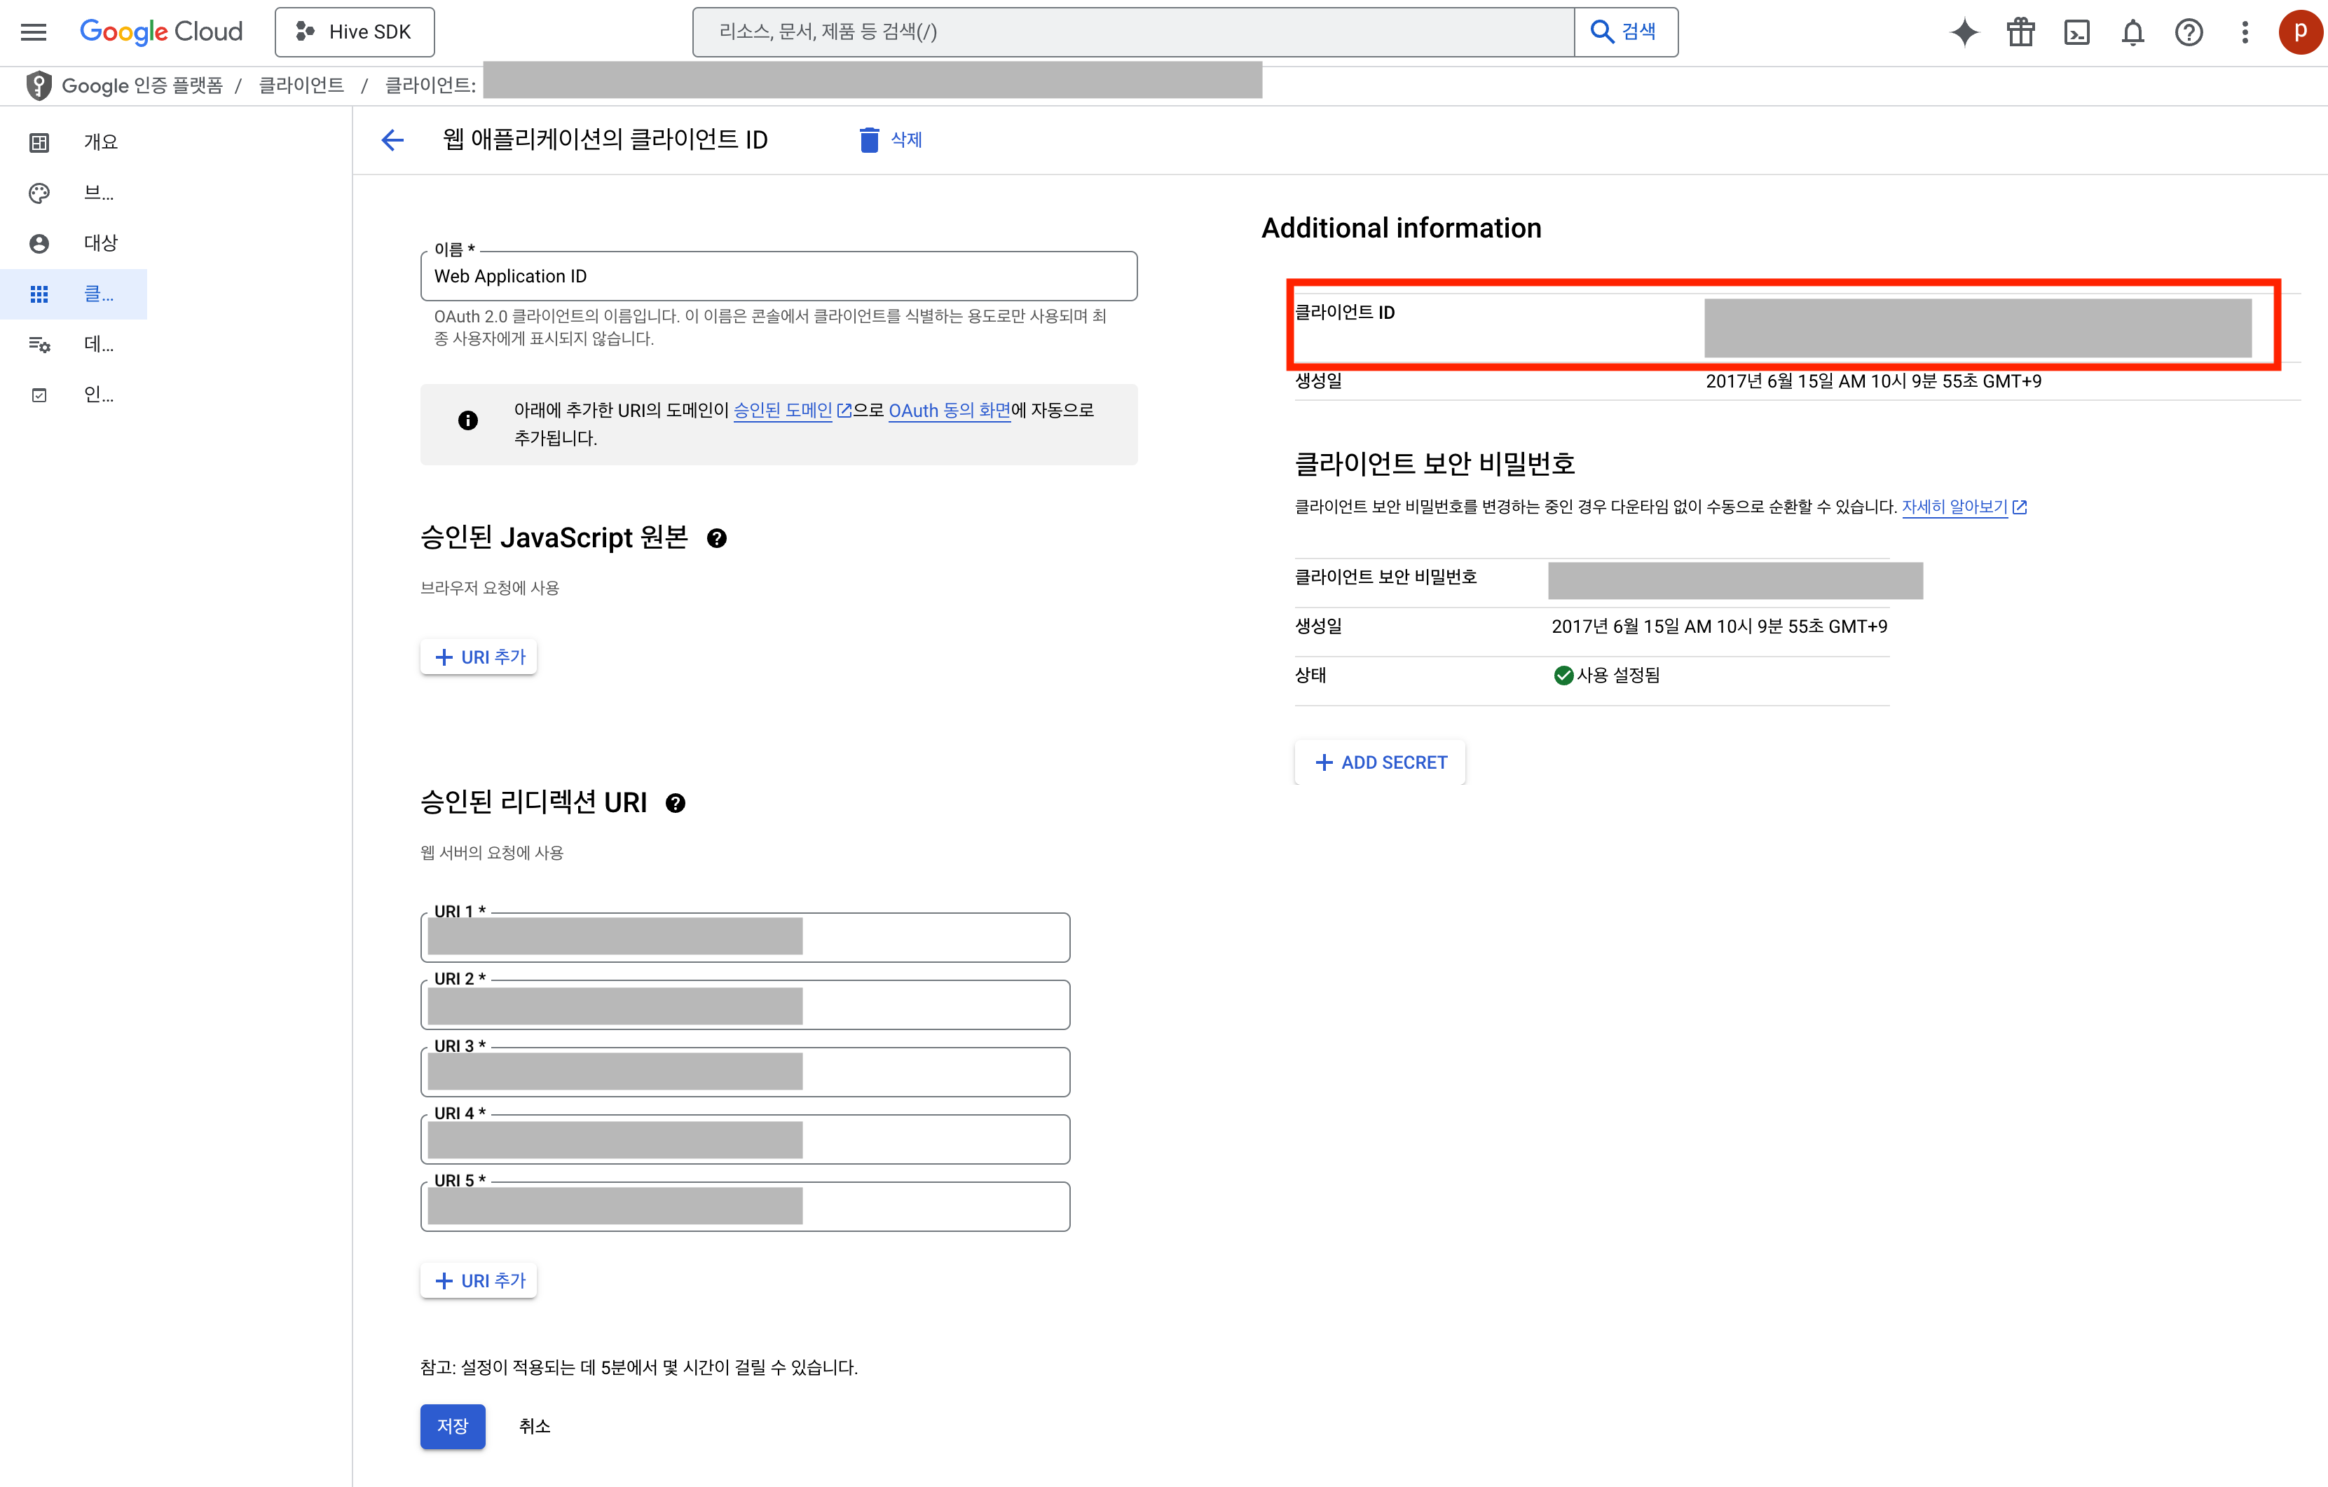Image resolution: width=2328 pixels, height=1487 pixels.
Task: Click the ADD SECRET button
Action: click(1380, 763)
